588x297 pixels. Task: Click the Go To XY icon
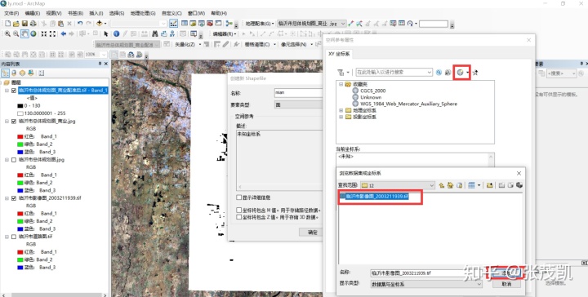tap(172, 33)
